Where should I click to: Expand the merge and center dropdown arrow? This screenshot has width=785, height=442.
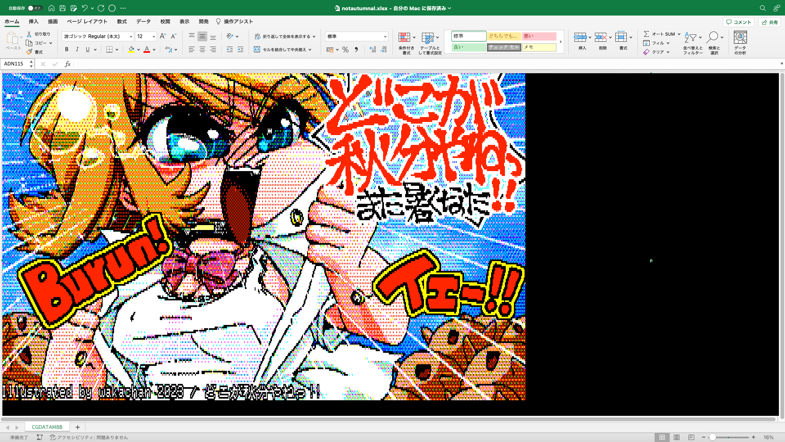pos(310,50)
